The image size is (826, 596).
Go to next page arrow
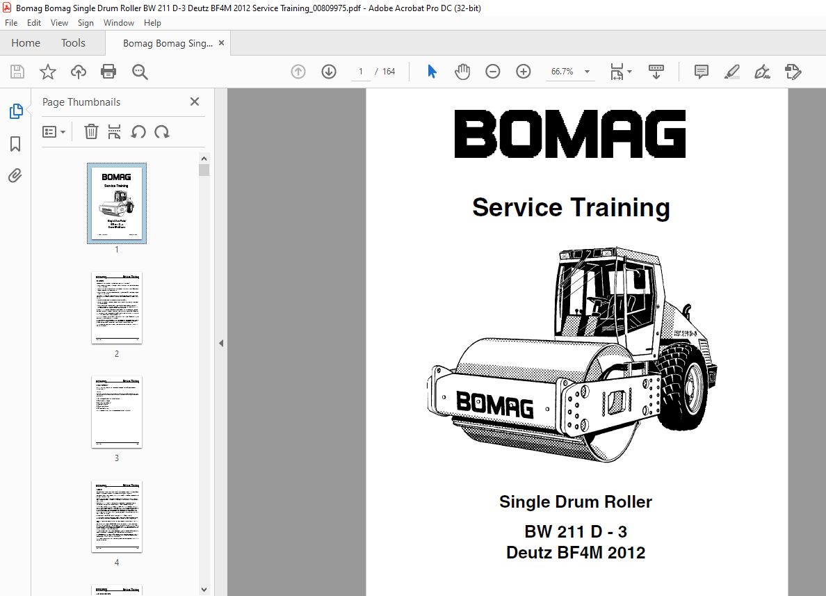(329, 72)
